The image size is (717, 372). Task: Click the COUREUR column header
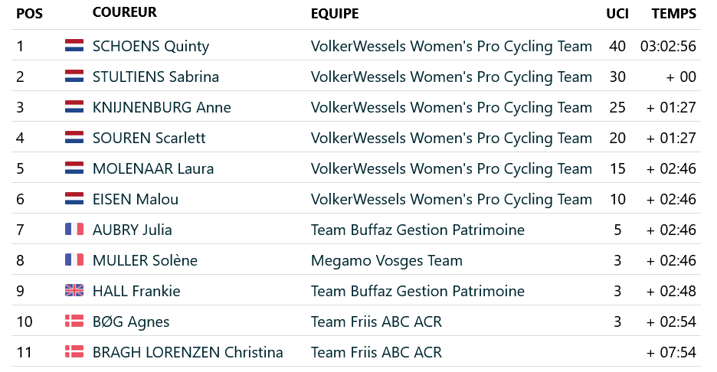pyautogui.click(x=124, y=13)
